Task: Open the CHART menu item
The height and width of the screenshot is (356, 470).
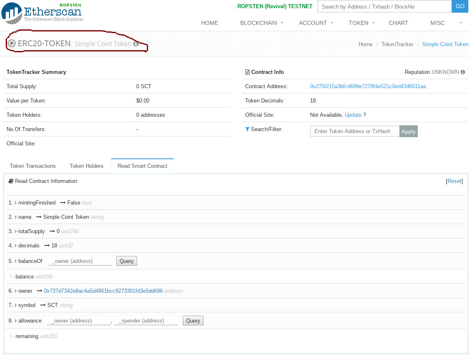Action: click(x=398, y=23)
